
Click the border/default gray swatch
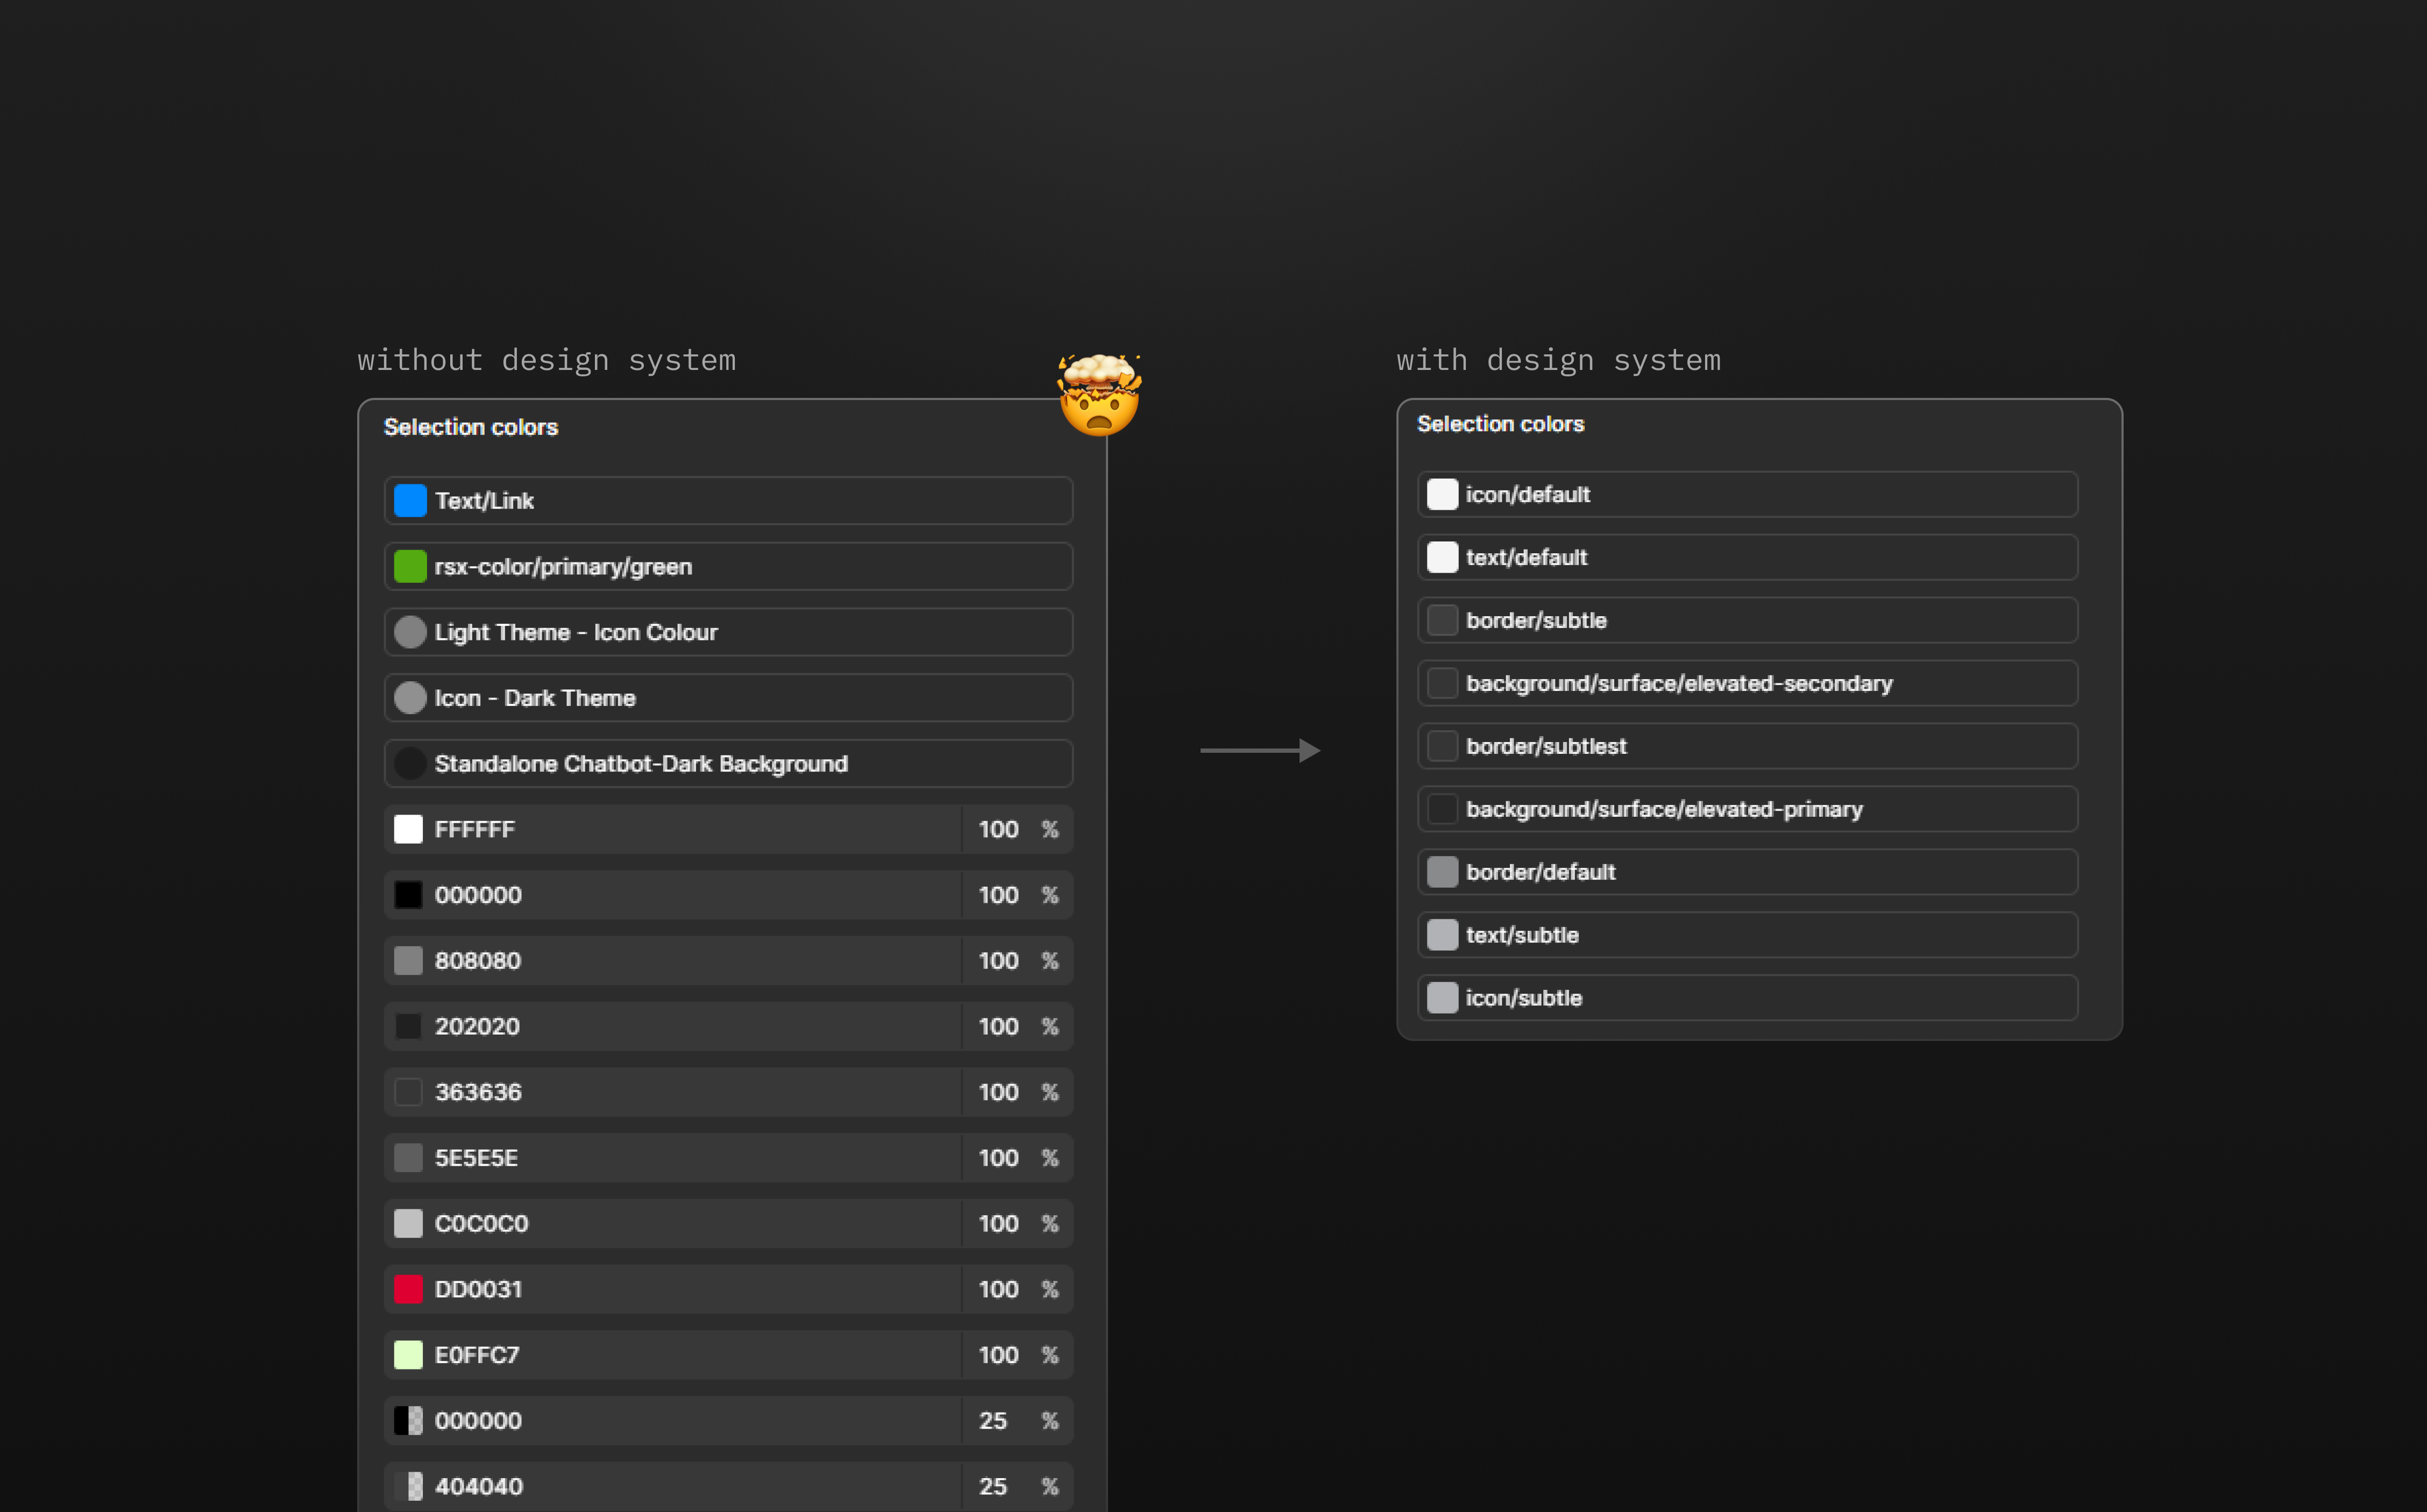[1442, 872]
